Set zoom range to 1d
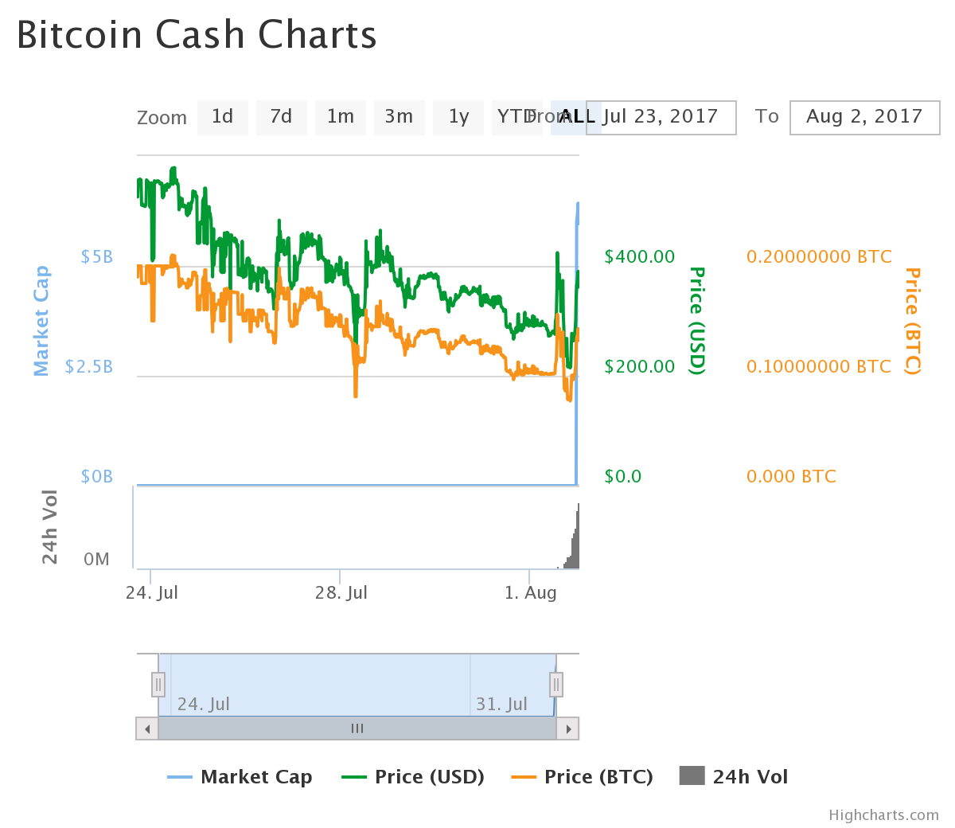This screenshot has width=955, height=828. pos(223,117)
